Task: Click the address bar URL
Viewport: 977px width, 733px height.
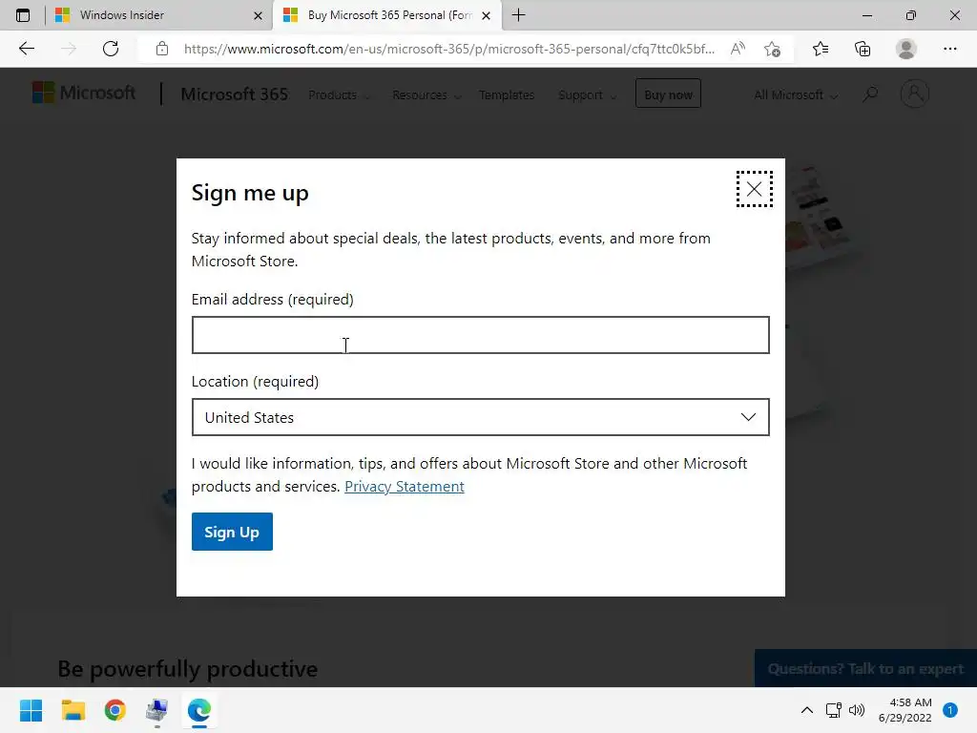Action: (448, 49)
